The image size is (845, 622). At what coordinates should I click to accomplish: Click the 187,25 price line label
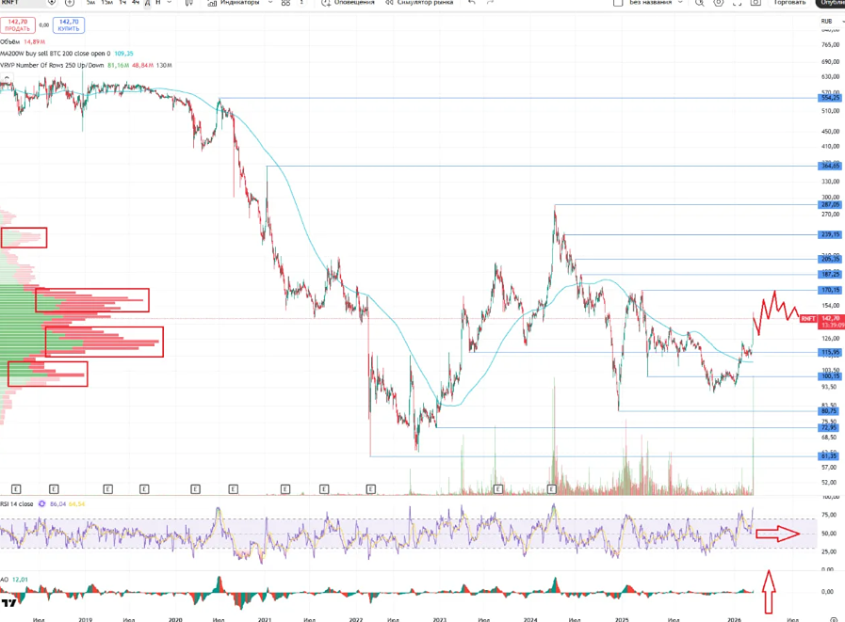[830, 274]
